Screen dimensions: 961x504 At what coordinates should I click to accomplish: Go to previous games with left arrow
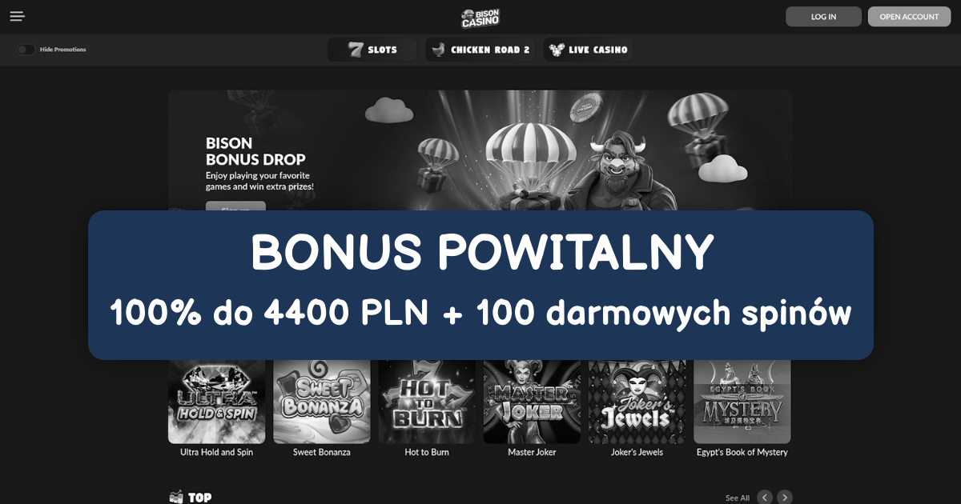[765, 497]
